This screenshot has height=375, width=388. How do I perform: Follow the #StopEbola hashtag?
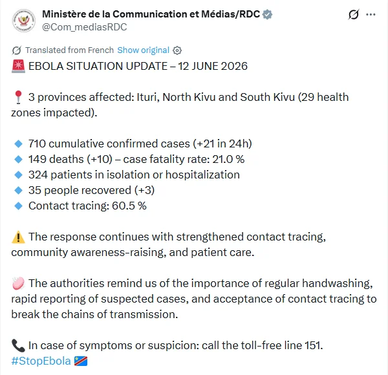(x=41, y=361)
